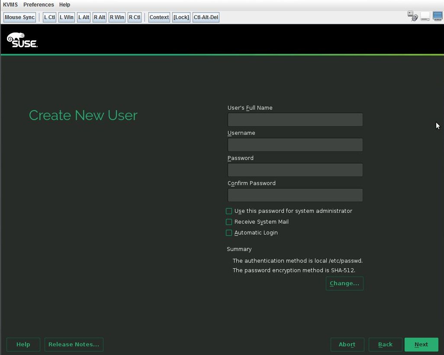444x355 pixels.
Task: Check the Receive System Mail option
Action: click(x=229, y=222)
